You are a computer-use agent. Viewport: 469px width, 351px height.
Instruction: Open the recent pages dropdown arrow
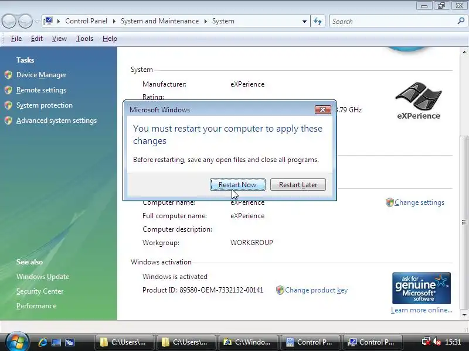(37, 22)
